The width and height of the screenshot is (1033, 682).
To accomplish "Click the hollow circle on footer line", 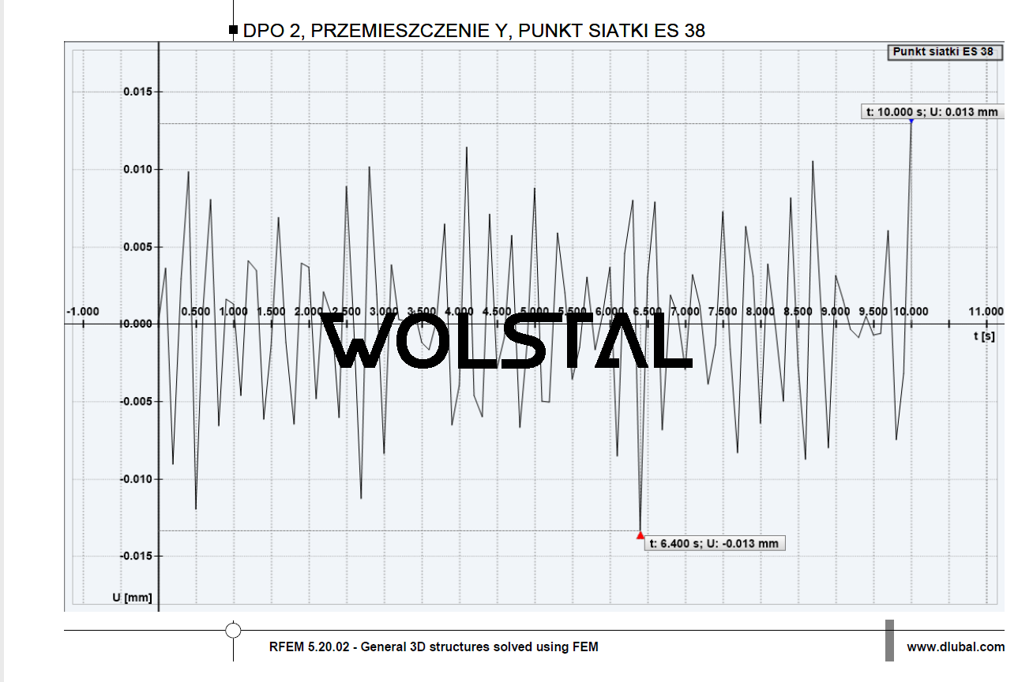I will [233, 630].
